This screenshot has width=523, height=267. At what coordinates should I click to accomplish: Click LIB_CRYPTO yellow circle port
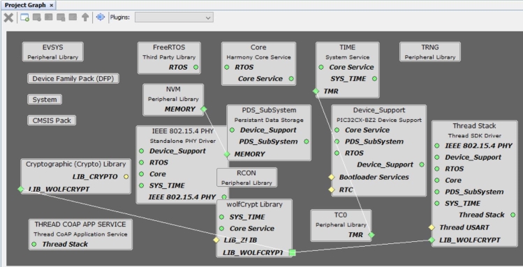(126, 177)
